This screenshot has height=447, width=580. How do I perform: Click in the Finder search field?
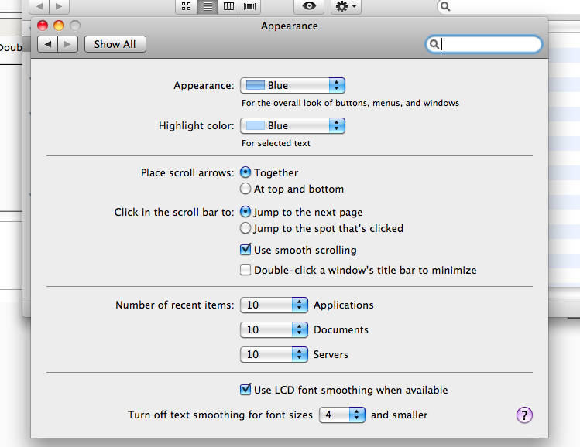tap(509, 6)
